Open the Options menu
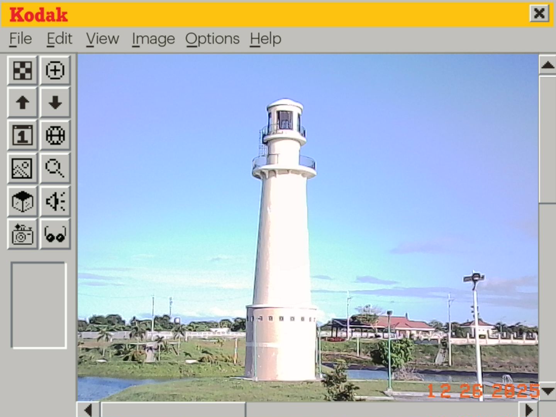This screenshot has height=417, width=556. click(x=212, y=39)
